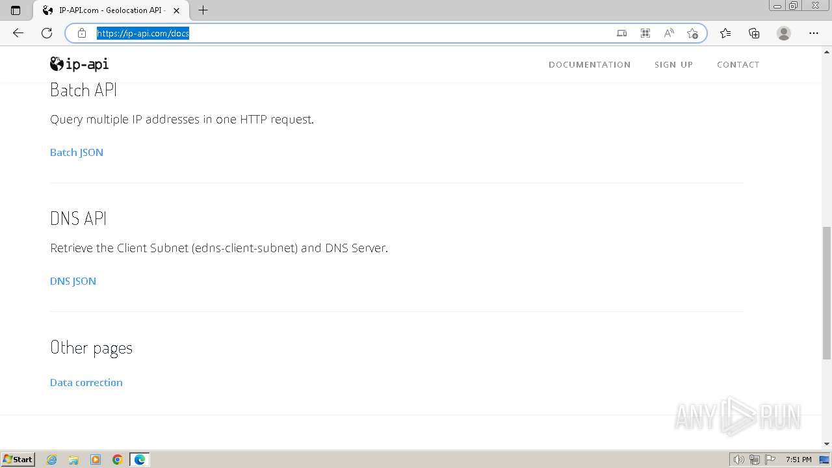The width and height of the screenshot is (832, 468).
Task: Open Action Center flag icon
Action: tap(770, 460)
